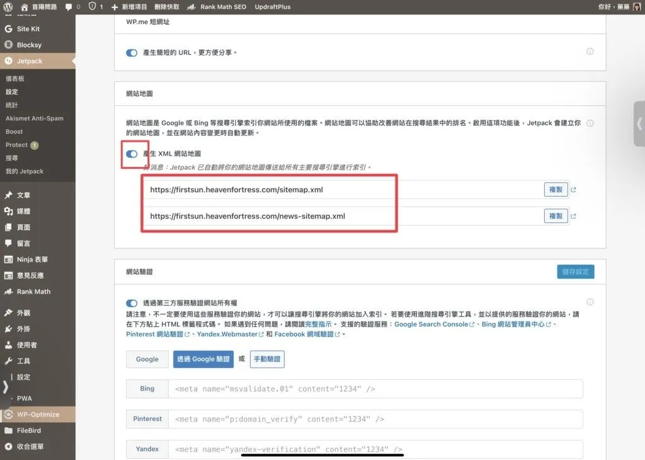Open external link icon beside sitemap.xml row

pyautogui.click(x=573, y=190)
